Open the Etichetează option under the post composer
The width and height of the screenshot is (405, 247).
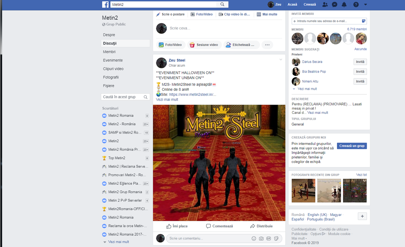coord(241,45)
